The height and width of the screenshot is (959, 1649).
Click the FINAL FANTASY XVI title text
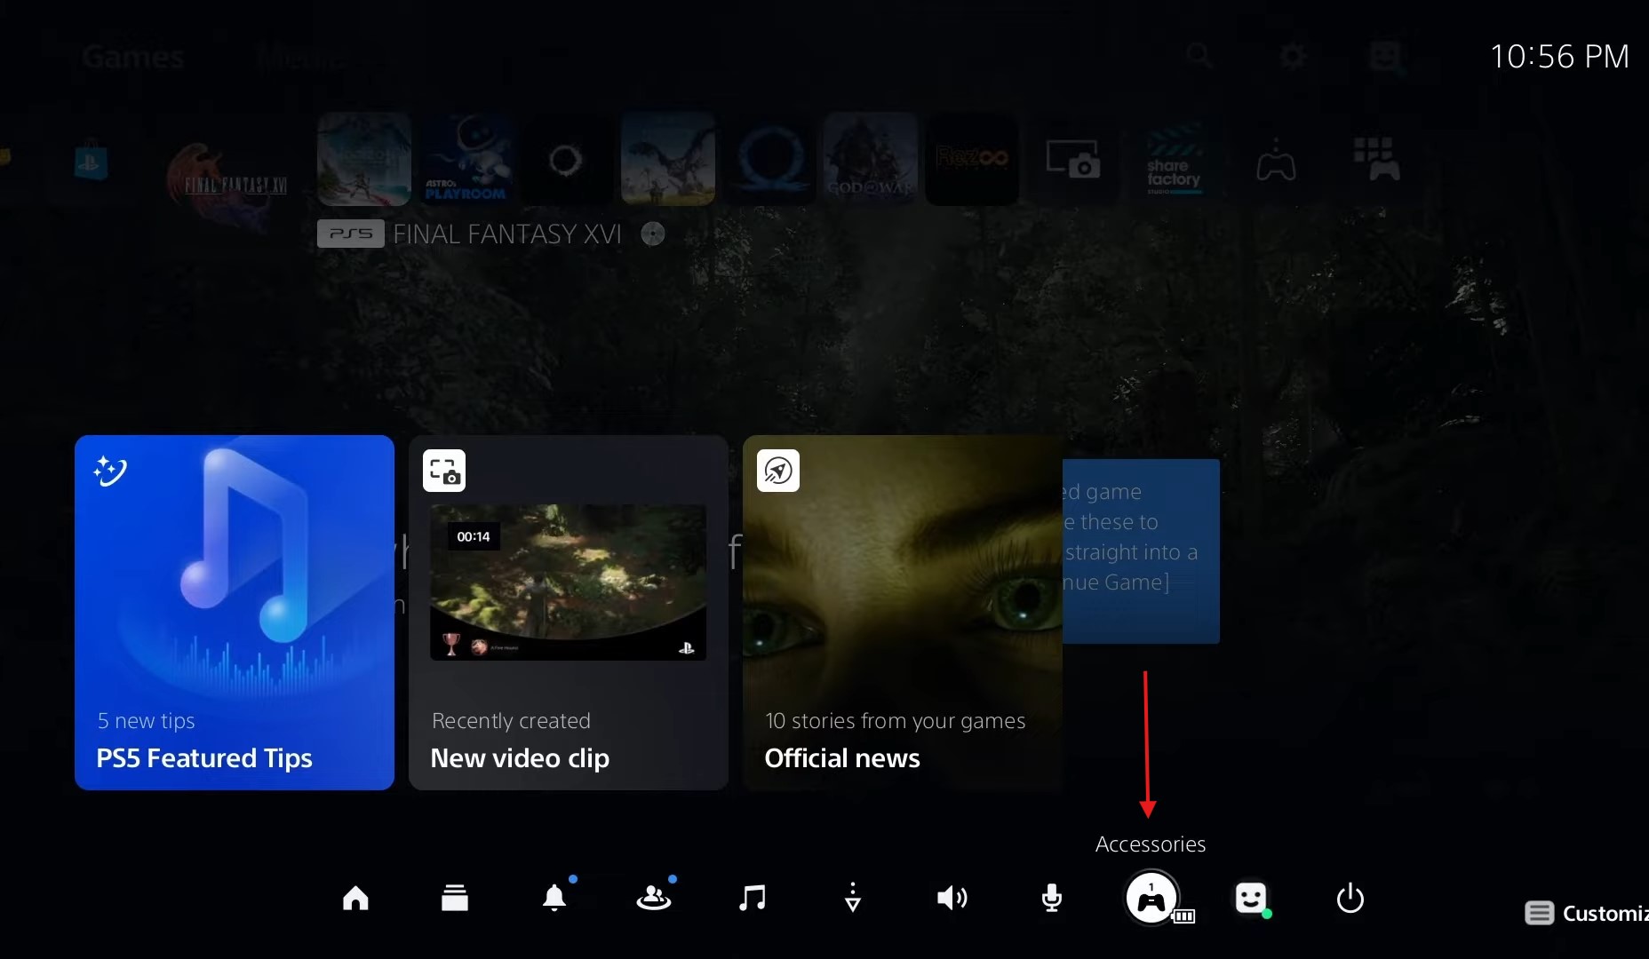[x=507, y=234]
